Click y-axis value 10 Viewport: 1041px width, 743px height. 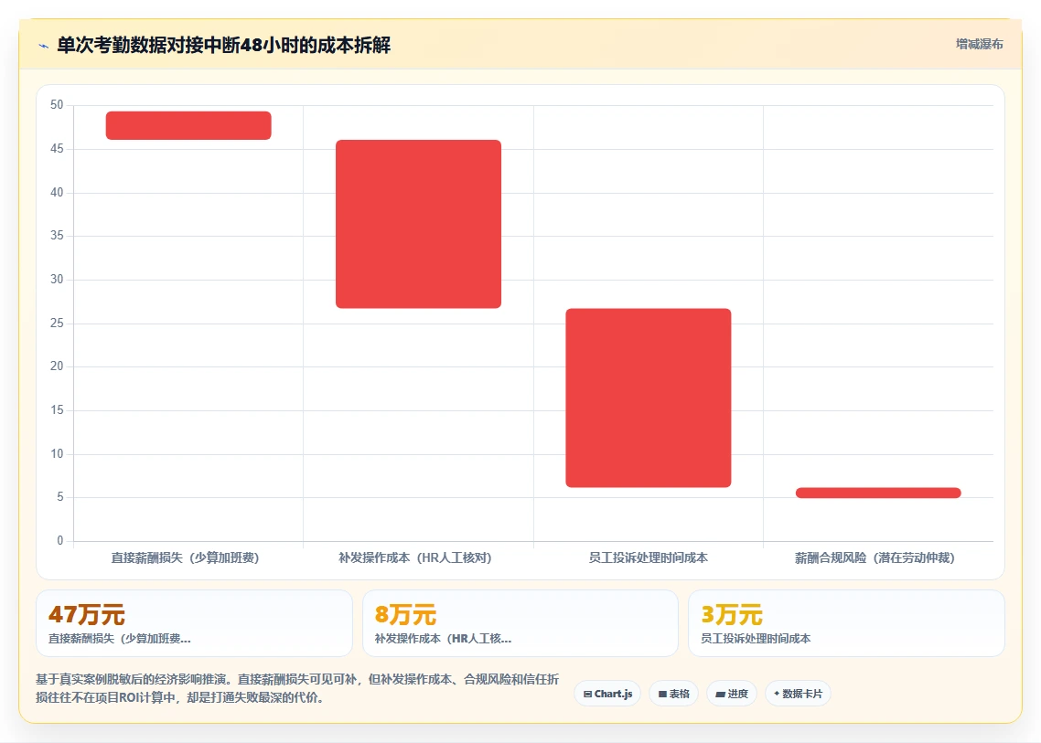click(57, 454)
